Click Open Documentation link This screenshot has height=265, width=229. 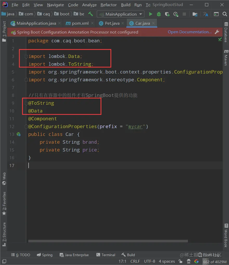pos(189,32)
